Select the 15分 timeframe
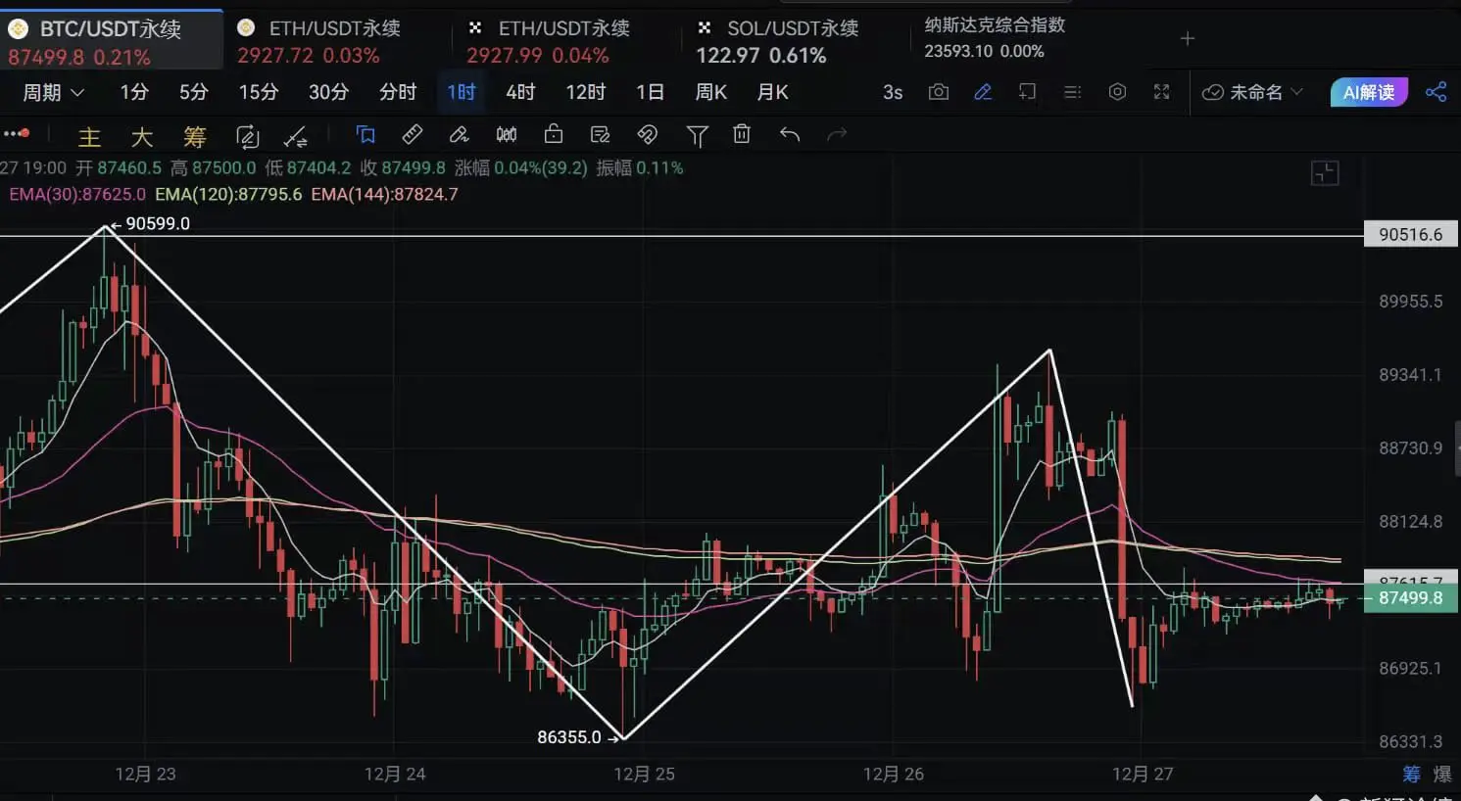This screenshot has height=801, width=1461. pyautogui.click(x=259, y=92)
